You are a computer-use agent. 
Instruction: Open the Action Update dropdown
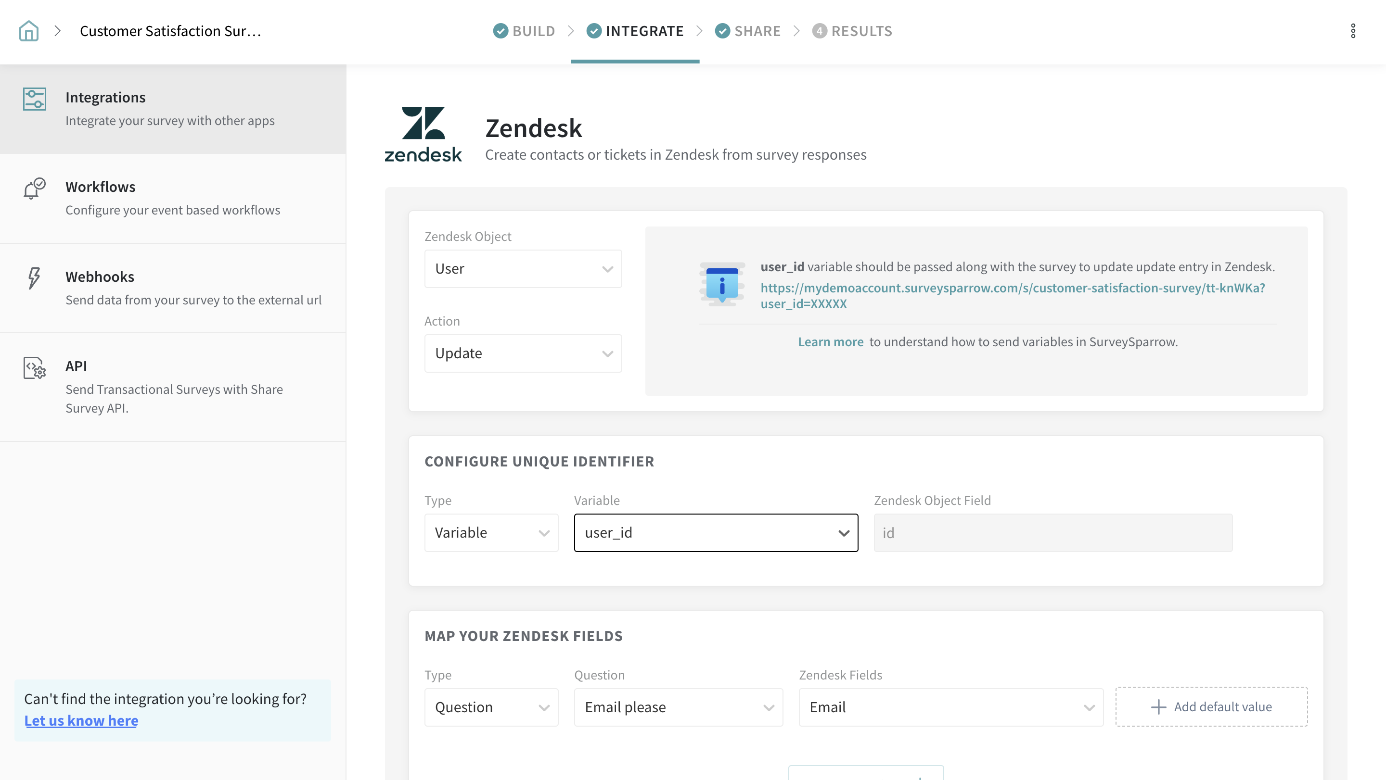click(523, 353)
